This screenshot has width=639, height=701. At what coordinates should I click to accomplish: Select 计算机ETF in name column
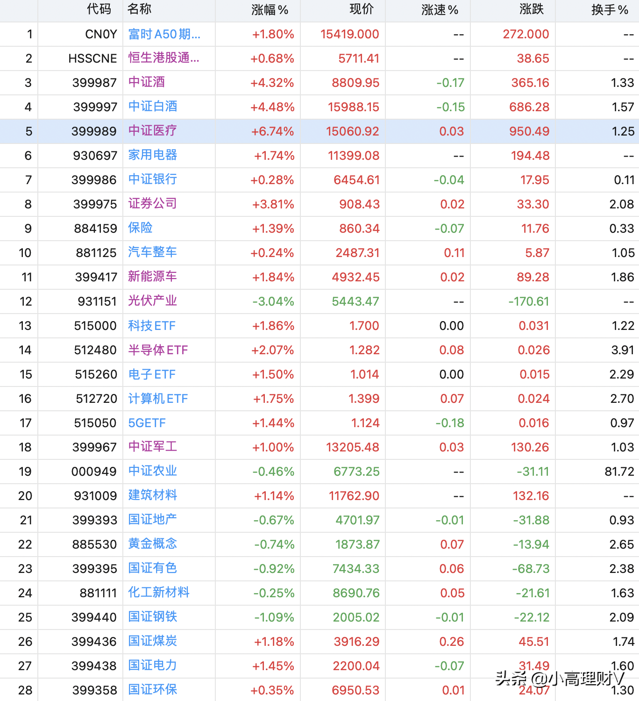click(158, 399)
